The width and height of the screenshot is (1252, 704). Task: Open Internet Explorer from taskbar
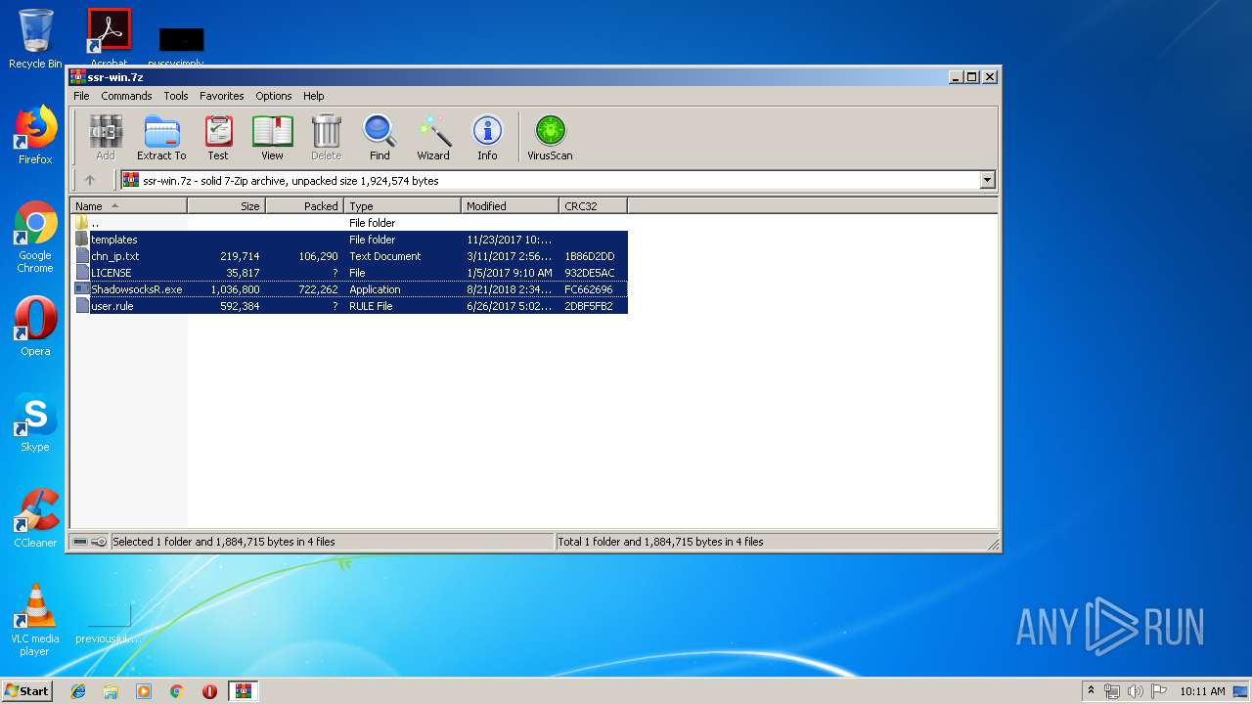click(x=78, y=691)
